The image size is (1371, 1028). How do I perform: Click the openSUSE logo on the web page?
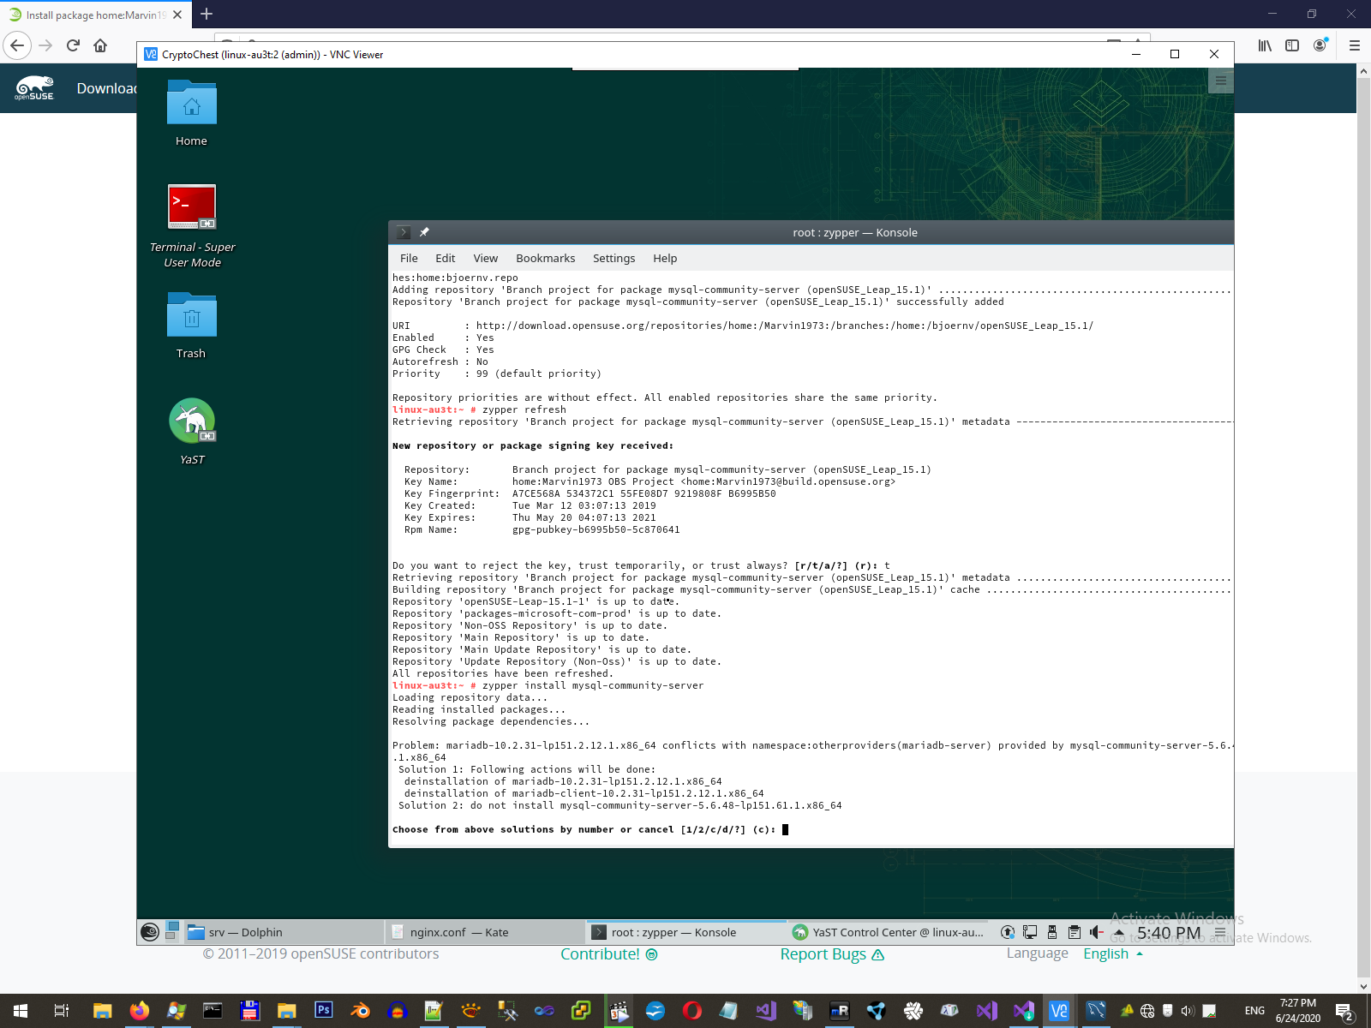(34, 87)
